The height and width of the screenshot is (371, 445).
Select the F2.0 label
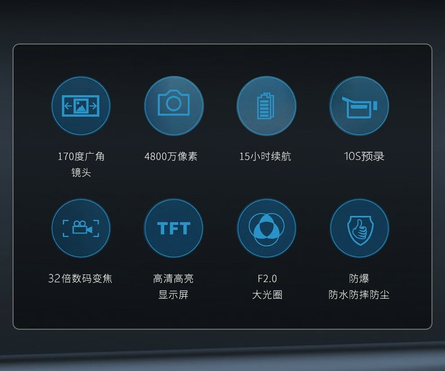(x=267, y=278)
